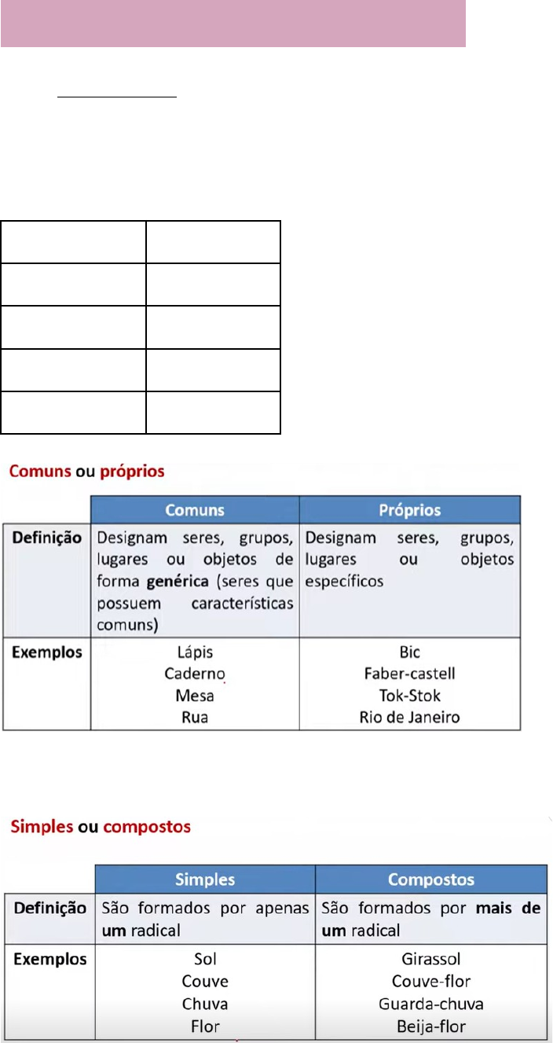Click the blue "Próprios" column header
Image resolution: width=553 pixels, height=1043 pixels.
pos(409,510)
